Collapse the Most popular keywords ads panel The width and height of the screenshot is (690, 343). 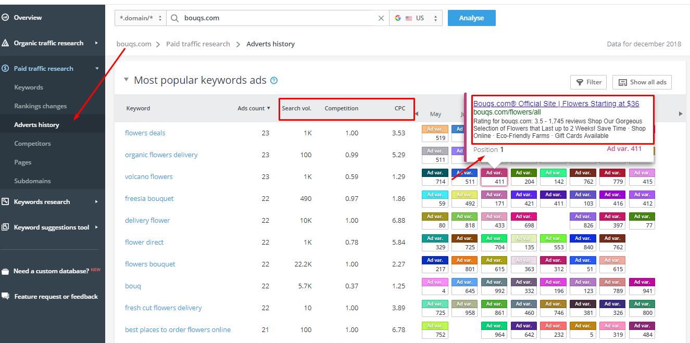tap(126, 80)
